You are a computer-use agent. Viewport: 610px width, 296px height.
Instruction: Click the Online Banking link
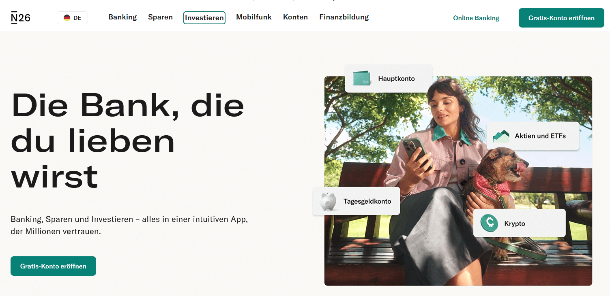(476, 18)
